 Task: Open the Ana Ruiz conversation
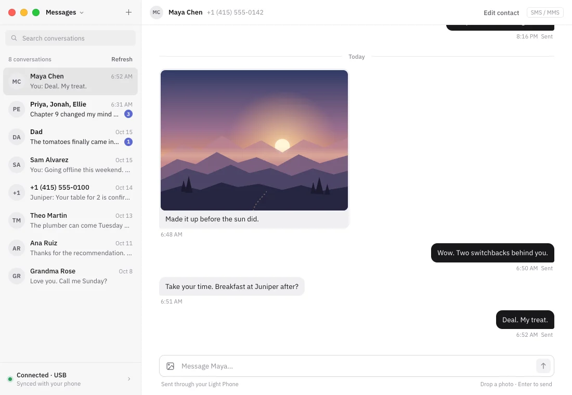[70, 248]
